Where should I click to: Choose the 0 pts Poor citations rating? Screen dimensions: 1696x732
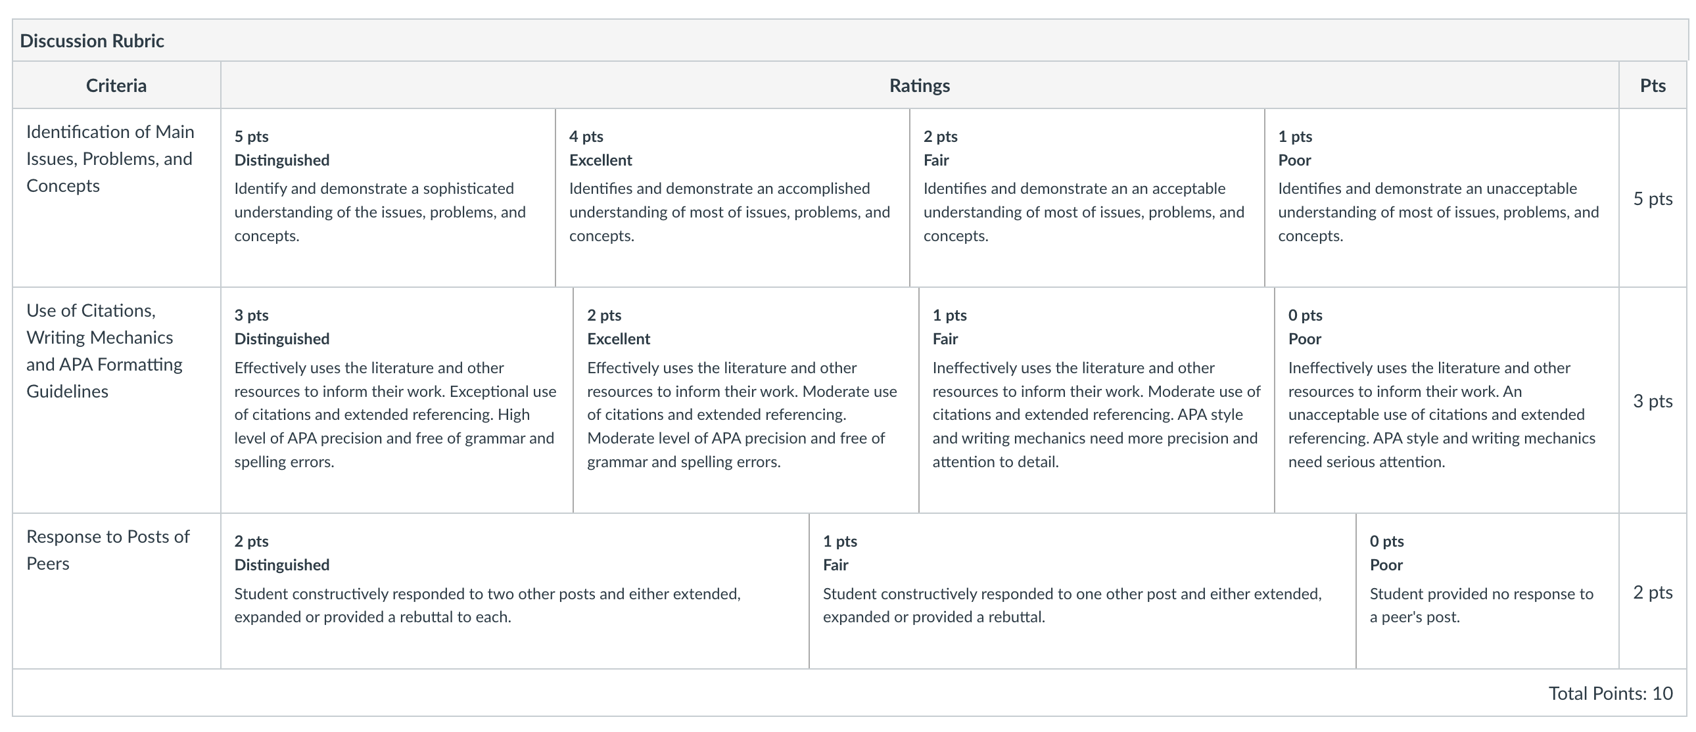pos(1446,400)
